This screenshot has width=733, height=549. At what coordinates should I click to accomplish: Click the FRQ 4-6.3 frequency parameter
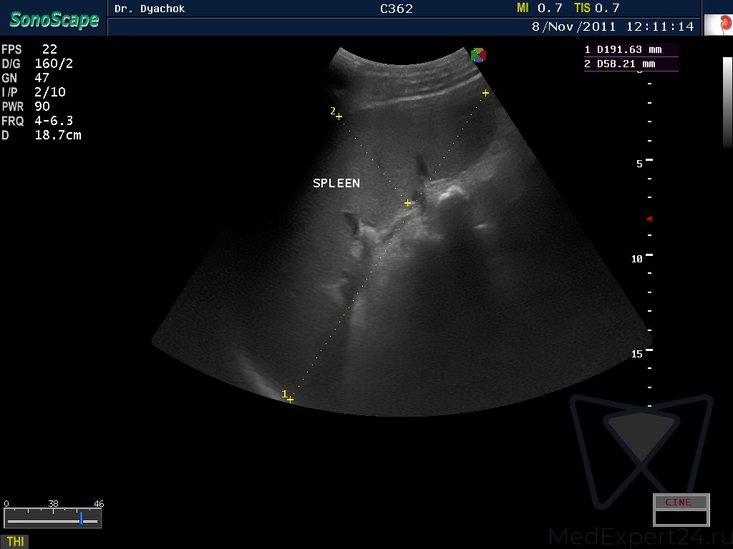tap(37, 121)
